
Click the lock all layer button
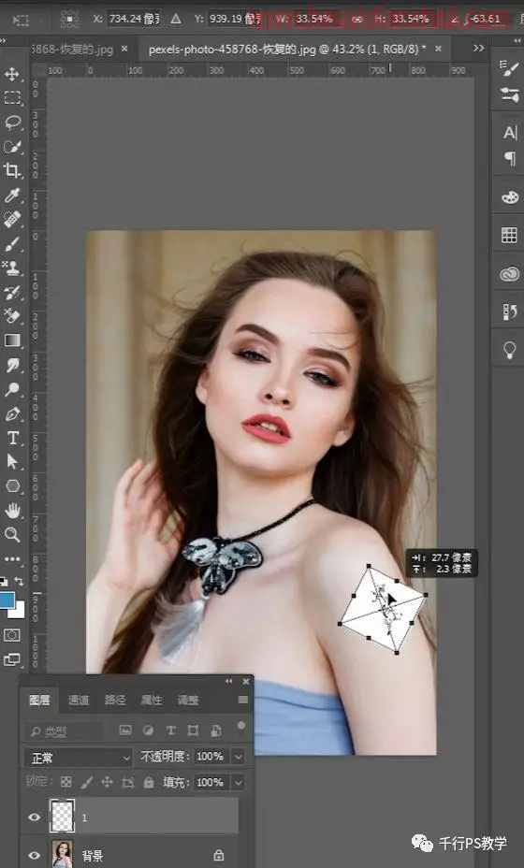pyautogui.click(x=149, y=783)
